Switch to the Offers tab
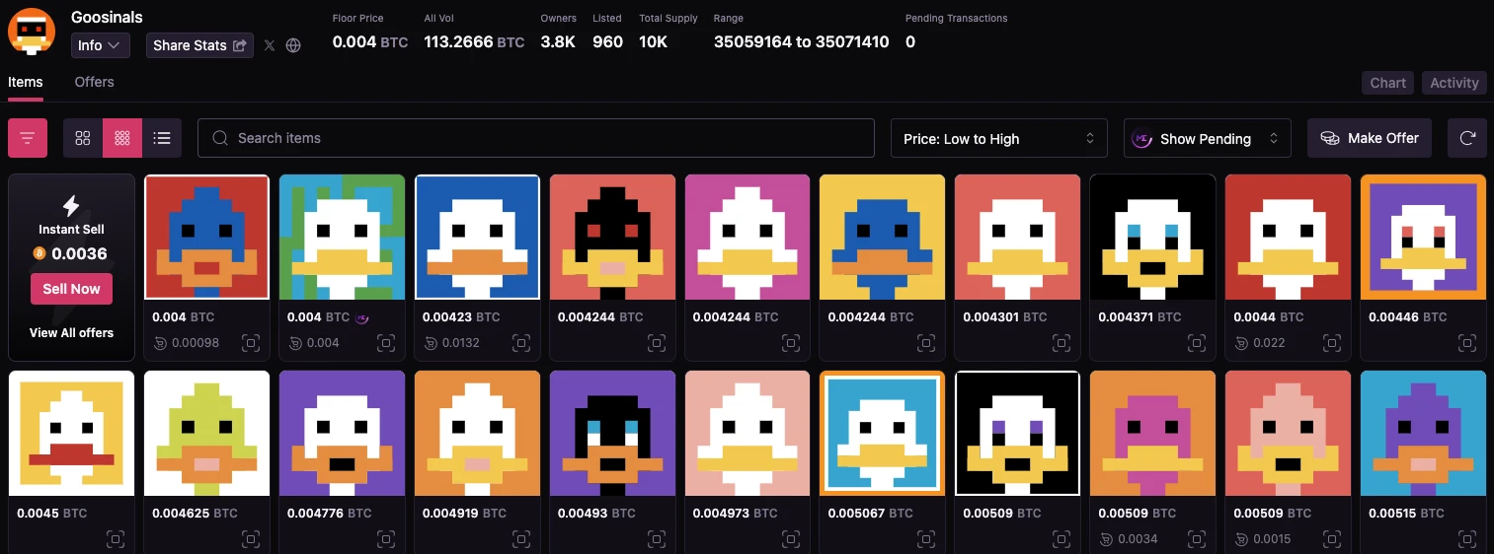The image size is (1494, 554). (x=94, y=82)
